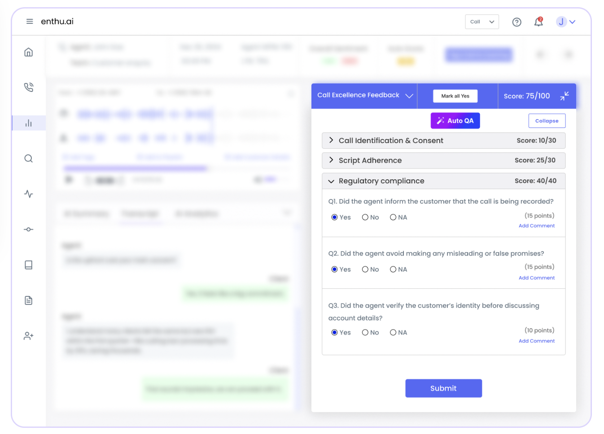Screen dimensions: 604x434
Task: Add Comment for Q2
Action: [x=537, y=278]
